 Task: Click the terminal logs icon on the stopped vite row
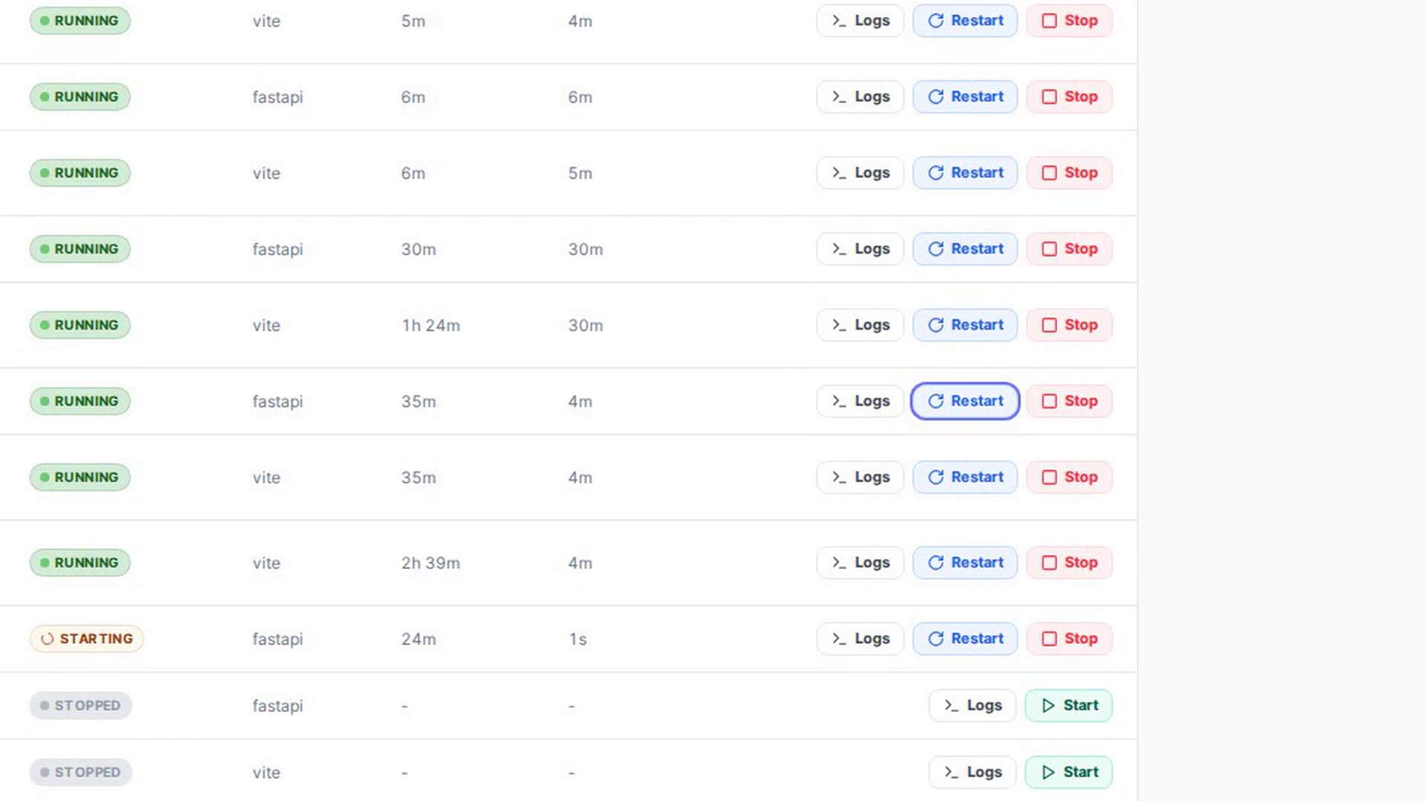coord(951,772)
